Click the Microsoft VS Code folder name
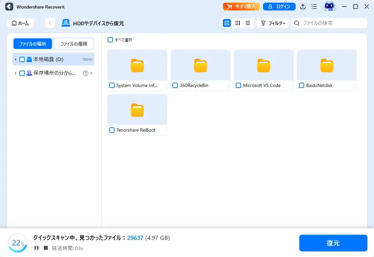 coord(262,85)
